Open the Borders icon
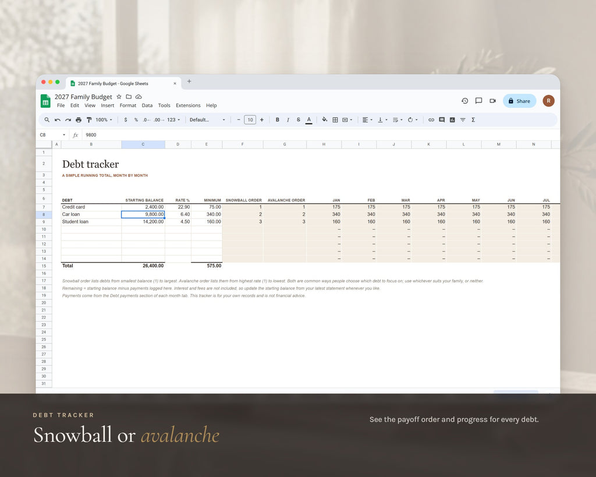The image size is (596, 477). tap(335, 120)
